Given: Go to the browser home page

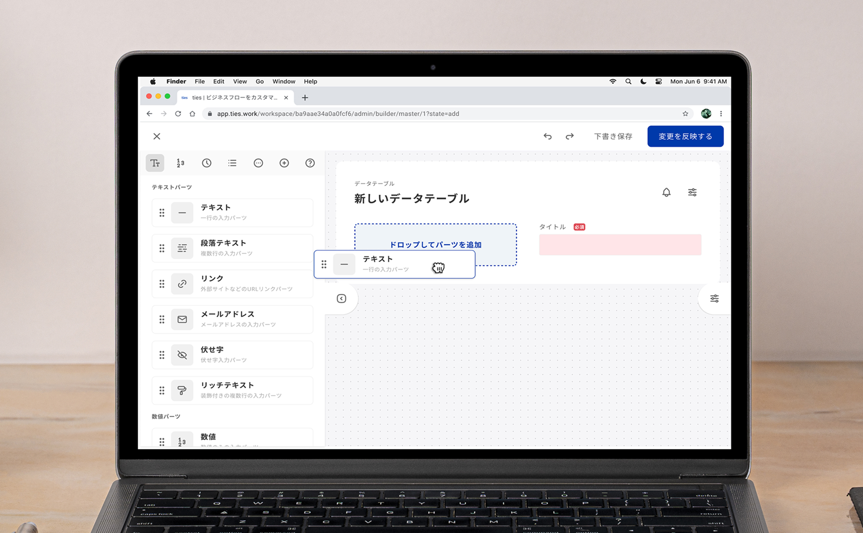Looking at the screenshot, I should point(193,114).
